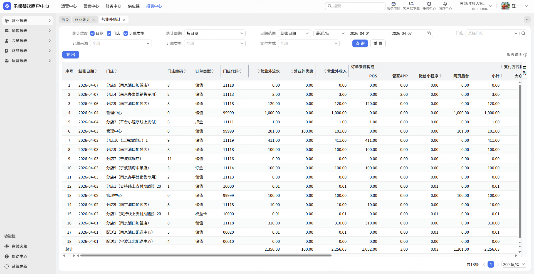Screen dimensions: 534x274
Task: Open the 财务中心 top menu
Action: pos(113,6)
